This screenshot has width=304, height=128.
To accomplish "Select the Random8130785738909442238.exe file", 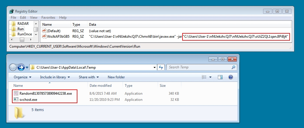I will pos(46,94).
